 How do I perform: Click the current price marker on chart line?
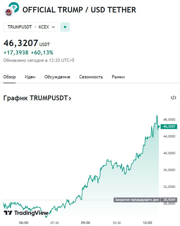tap(159, 126)
